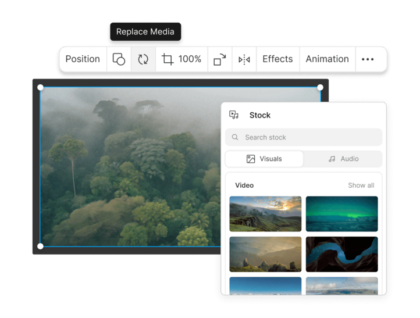Viewport: 420px width, 318px height.
Task: Open the three-dot more options menu
Action: click(x=368, y=59)
